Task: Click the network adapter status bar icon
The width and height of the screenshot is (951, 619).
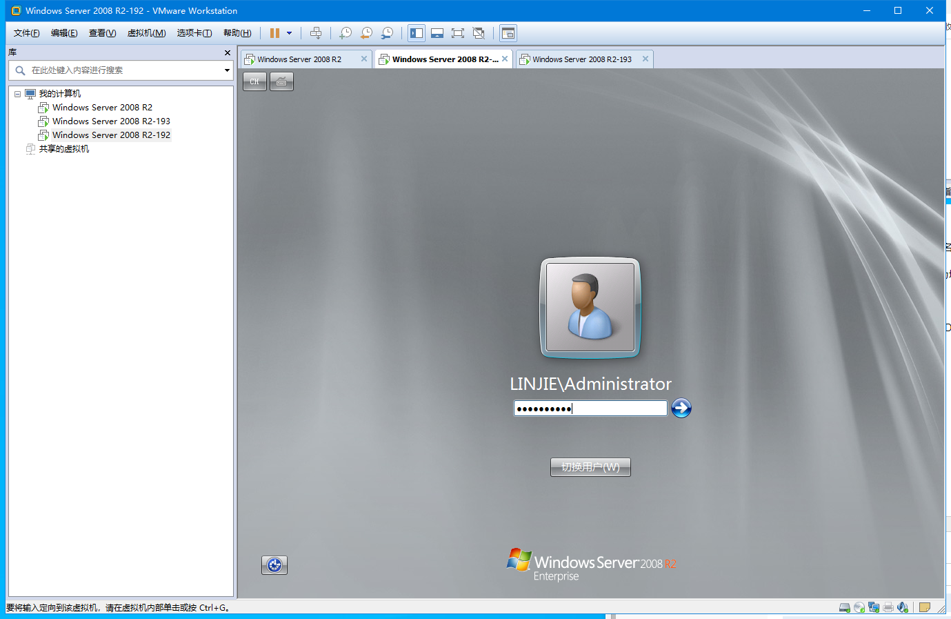Action: (874, 607)
